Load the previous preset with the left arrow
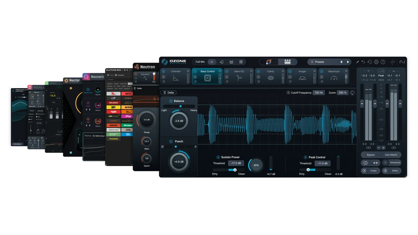 (x=341, y=62)
